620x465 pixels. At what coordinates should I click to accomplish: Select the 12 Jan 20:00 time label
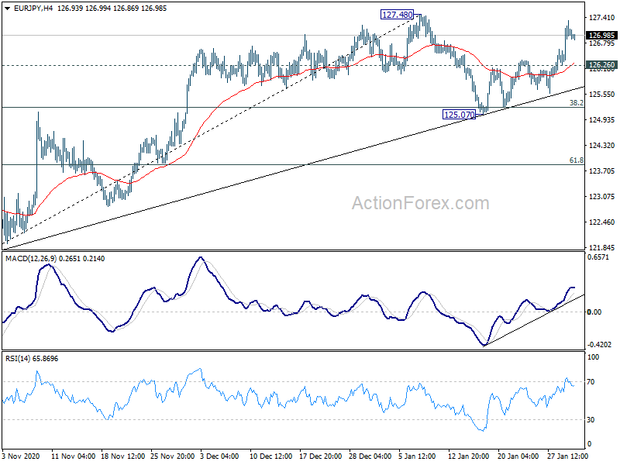(x=469, y=456)
